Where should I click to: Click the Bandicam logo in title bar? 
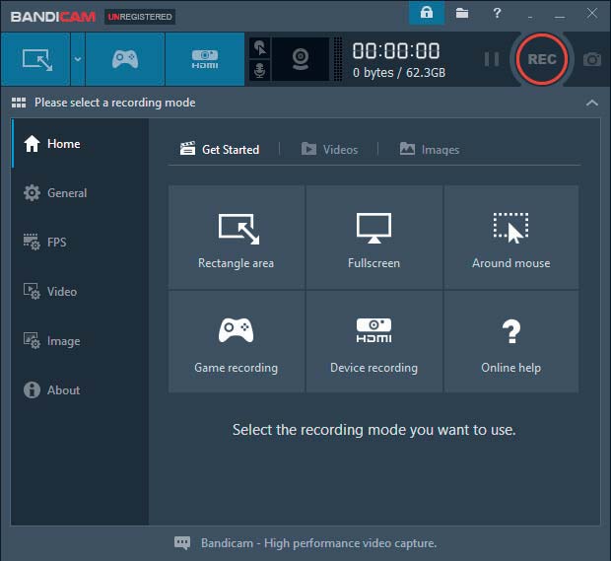53,17
